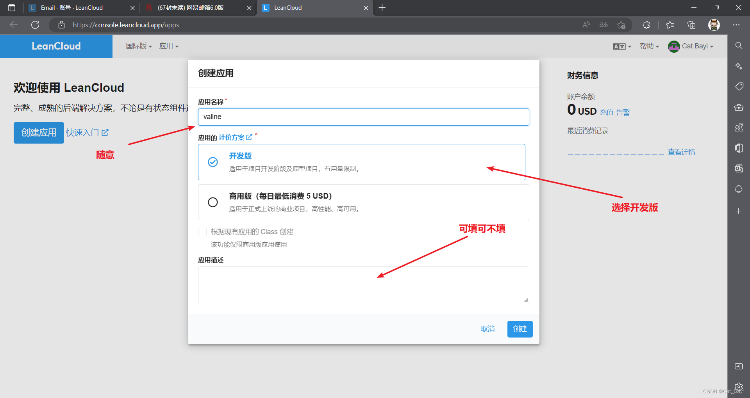Click the read aloud icon

click(x=586, y=25)
